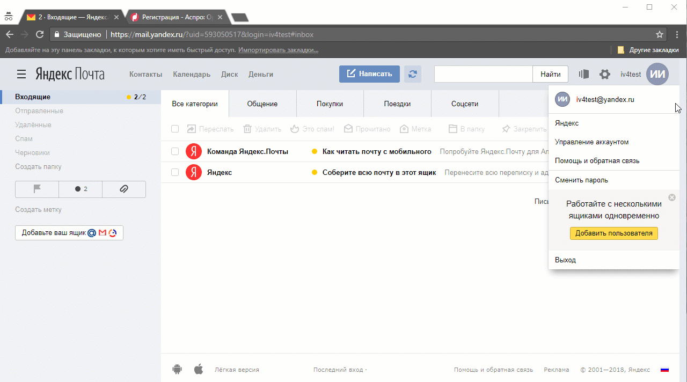Collapse account dropdown via ИИ avatar
Screen dimensions: 687x382
pos(657,74)
